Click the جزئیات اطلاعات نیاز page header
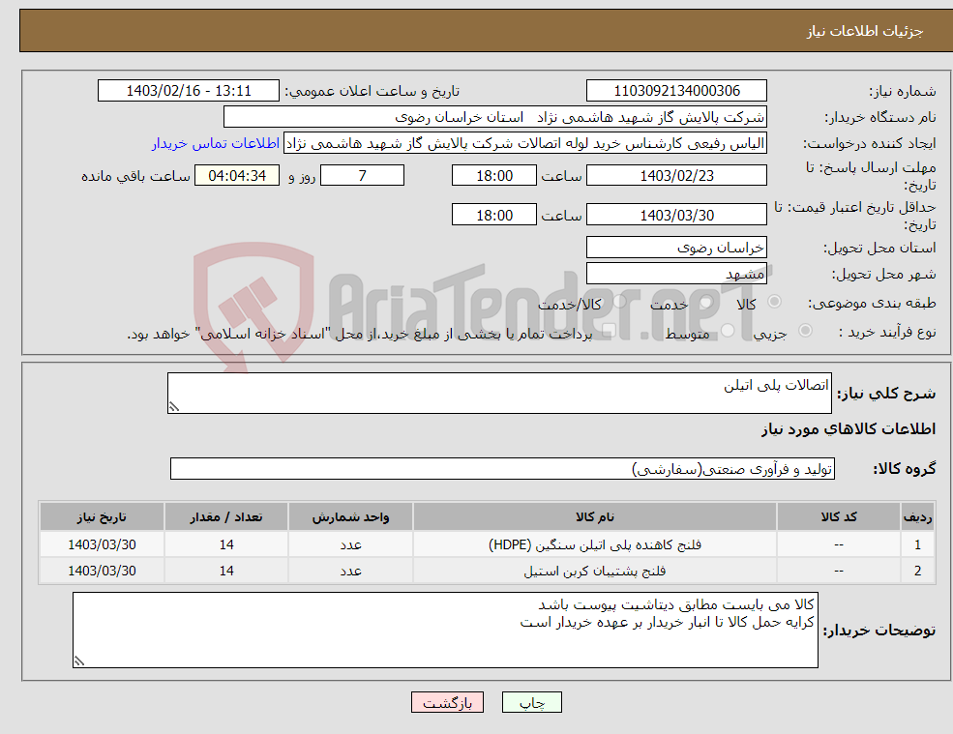Screen dimensions: 953x734 click(x=864, y=31)
